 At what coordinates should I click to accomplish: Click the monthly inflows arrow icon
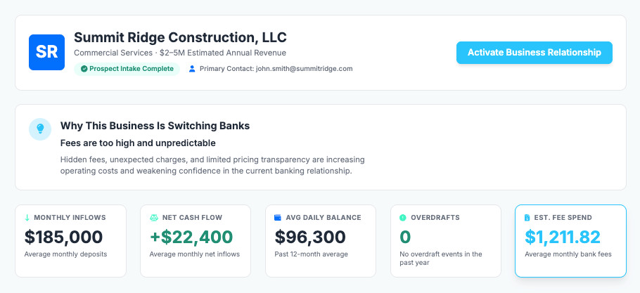click(27, 218)
